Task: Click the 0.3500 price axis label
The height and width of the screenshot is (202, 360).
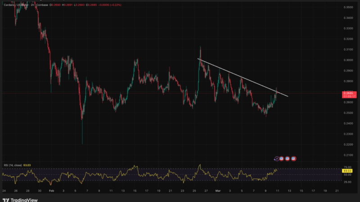Action: [348, 7]
